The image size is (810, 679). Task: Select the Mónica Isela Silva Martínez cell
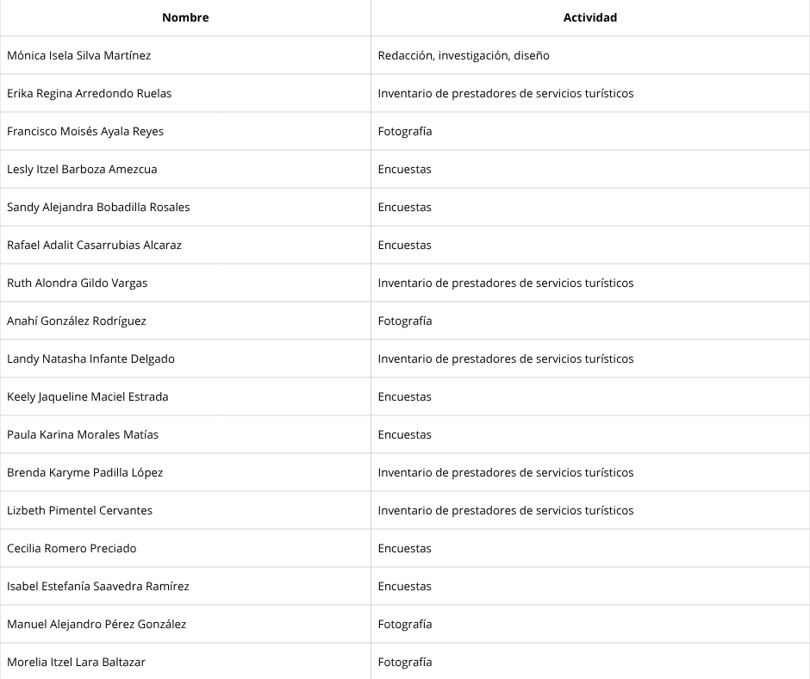coord(79,55)
